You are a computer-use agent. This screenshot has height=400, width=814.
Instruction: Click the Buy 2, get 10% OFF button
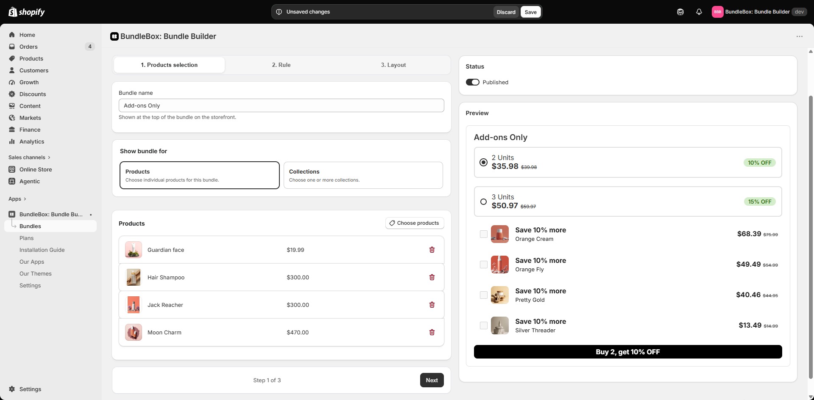click(x=628, y=352)
